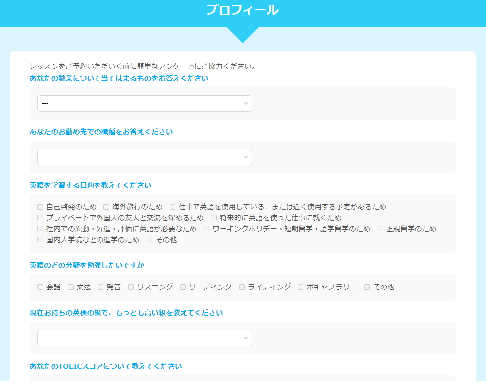
Task: Select the ボキャブラリー checkbox
Action: [300, 287]
